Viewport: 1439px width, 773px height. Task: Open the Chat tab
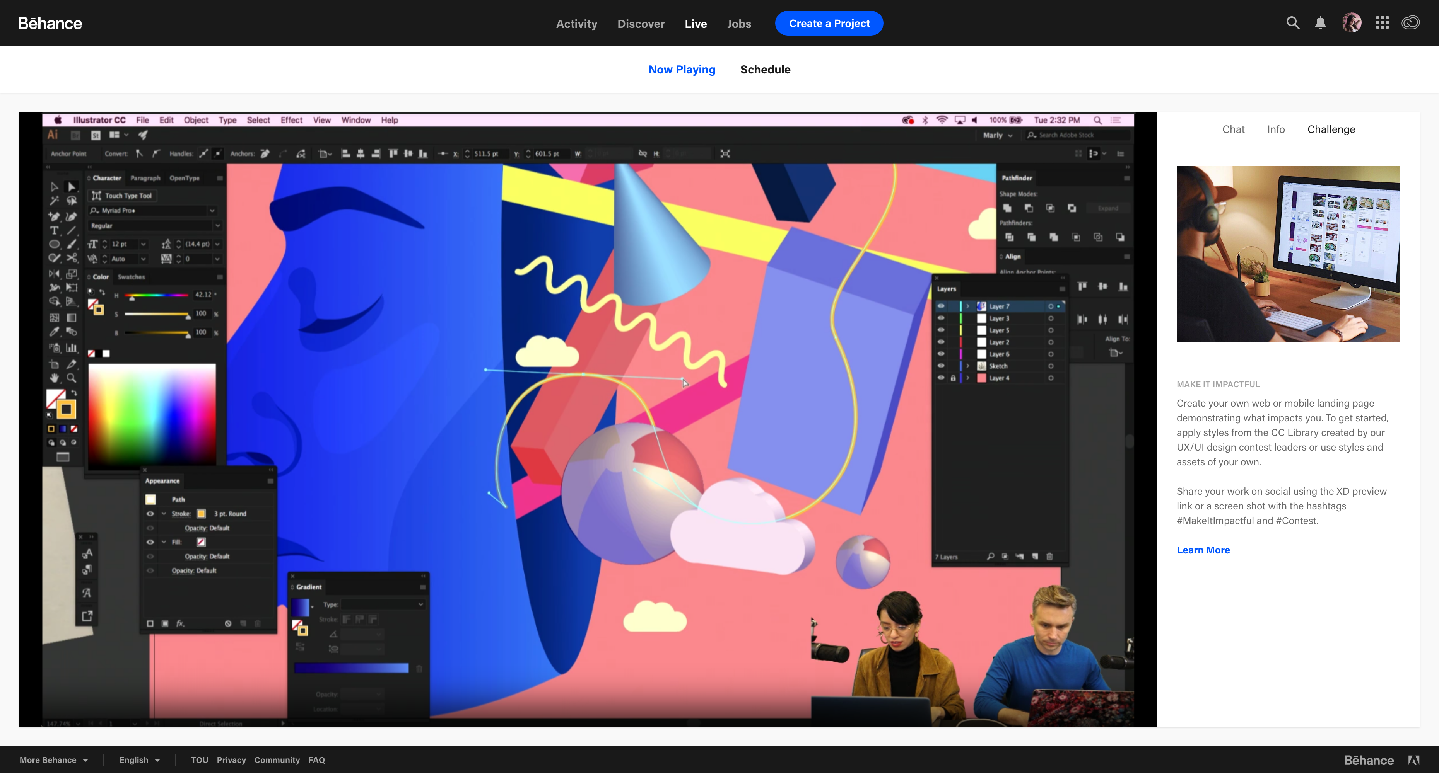pyautogui.click(x=1233, y=129)
